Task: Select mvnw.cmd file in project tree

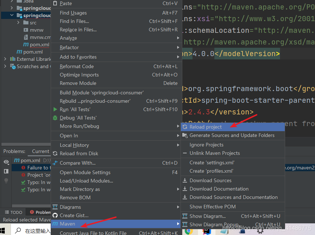Action: pos(40,37)
